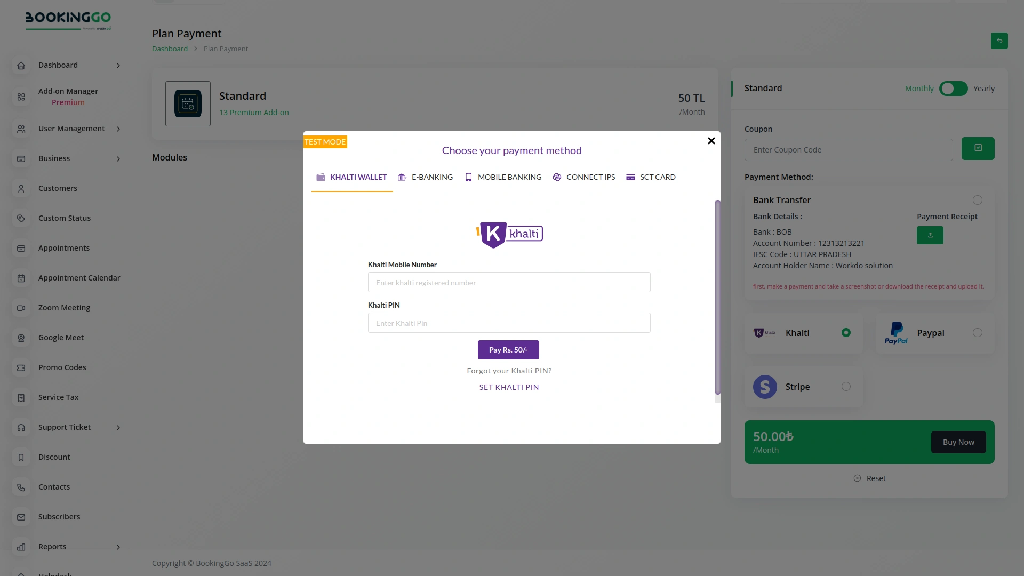Screen dimensions: 1024x576
Task: Select Paypal payment radio button
Action: (x=977, y=333)
